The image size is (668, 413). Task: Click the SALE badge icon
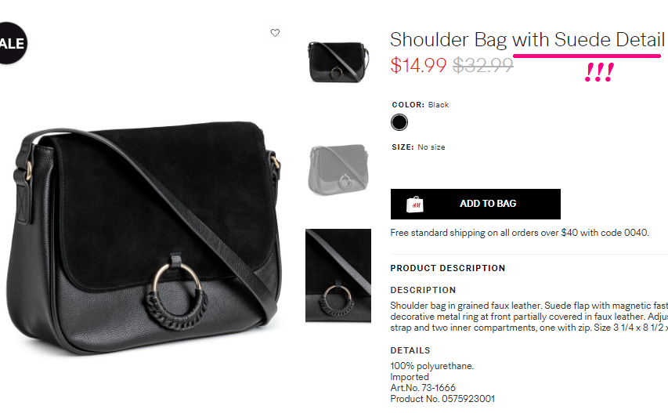tap(13, 43)
